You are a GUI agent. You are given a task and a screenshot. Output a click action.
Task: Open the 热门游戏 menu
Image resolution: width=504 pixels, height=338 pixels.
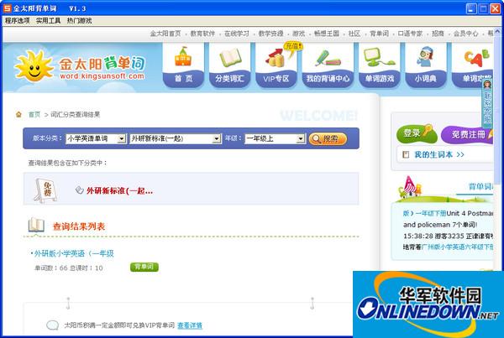point(79,21)
